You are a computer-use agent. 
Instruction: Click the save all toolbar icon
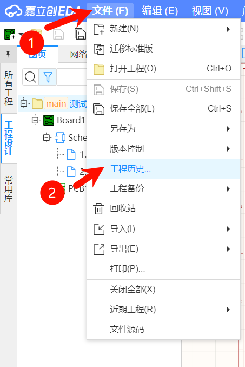click(x=80, y=34)
